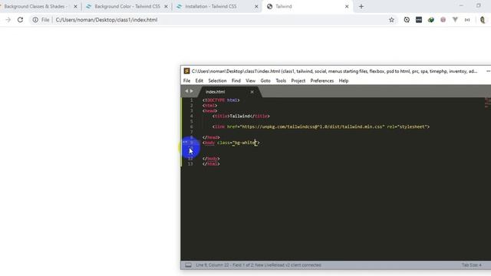Open the Find menu in Sublime
This screenshot has height=276, width=491.
(236, 80)
